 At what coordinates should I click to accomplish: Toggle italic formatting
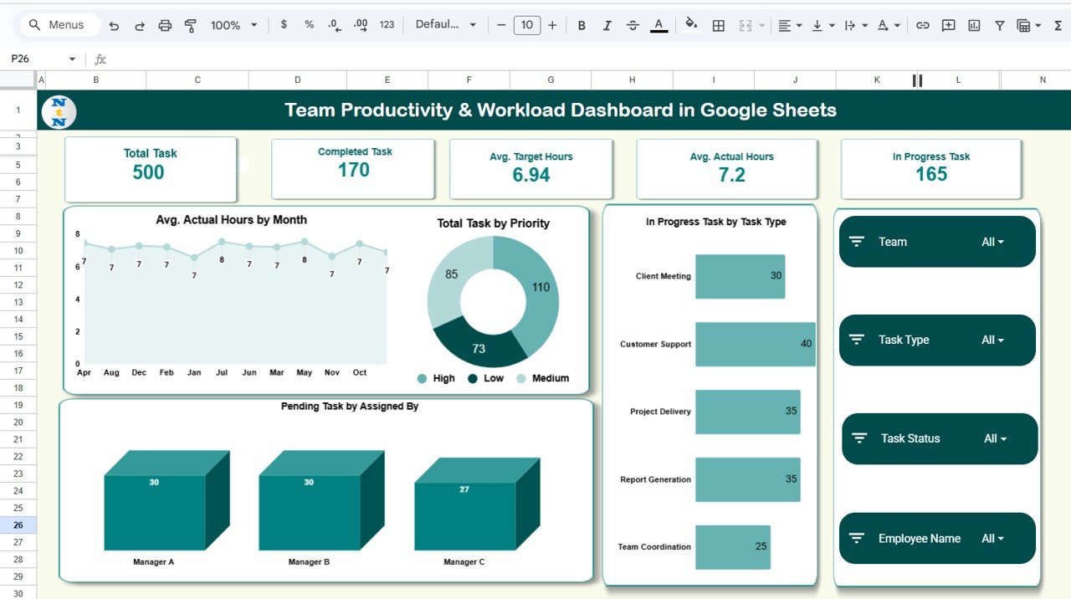607,25
